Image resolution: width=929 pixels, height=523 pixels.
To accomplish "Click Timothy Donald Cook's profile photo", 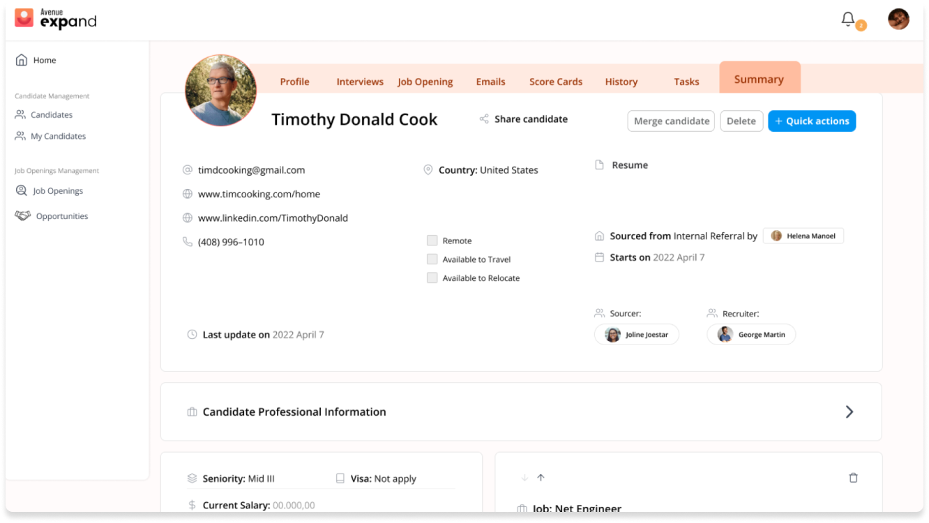I will 220,91.
